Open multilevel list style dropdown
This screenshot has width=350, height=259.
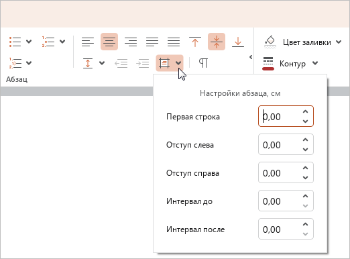29,63
